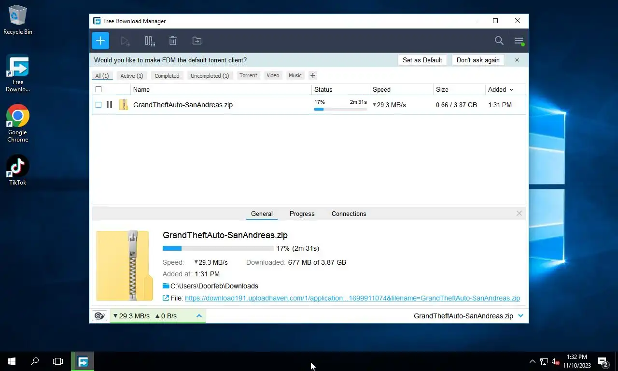Viewport: 618px width, 371px height.
Task: Tick the select-all checkbox in header
Action: click(x=98, y=89)
